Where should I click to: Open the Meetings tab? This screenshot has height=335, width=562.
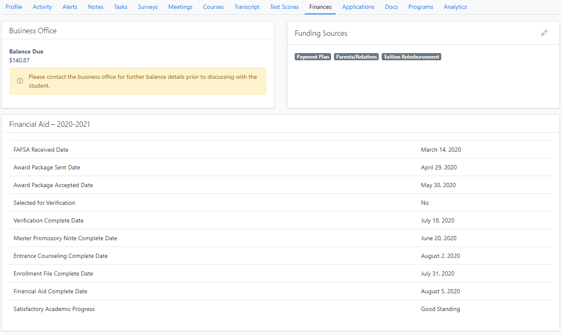(180, 7)
